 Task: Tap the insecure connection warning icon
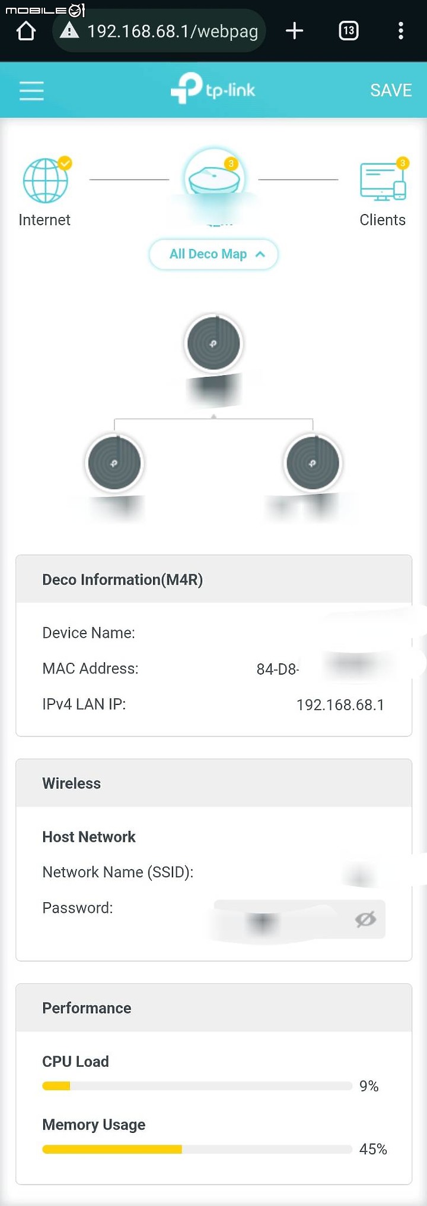(69, 30)
